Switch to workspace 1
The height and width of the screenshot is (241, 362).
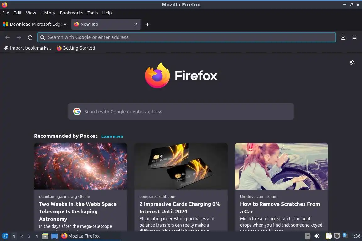(14, 236)
